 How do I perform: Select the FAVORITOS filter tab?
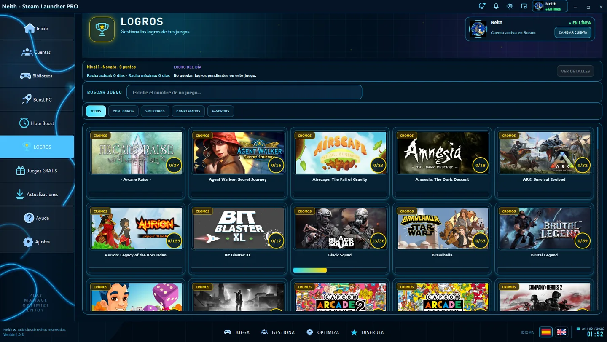point(220,111)
